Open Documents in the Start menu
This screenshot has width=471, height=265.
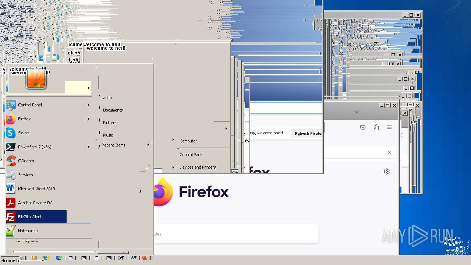pos(113,110)
